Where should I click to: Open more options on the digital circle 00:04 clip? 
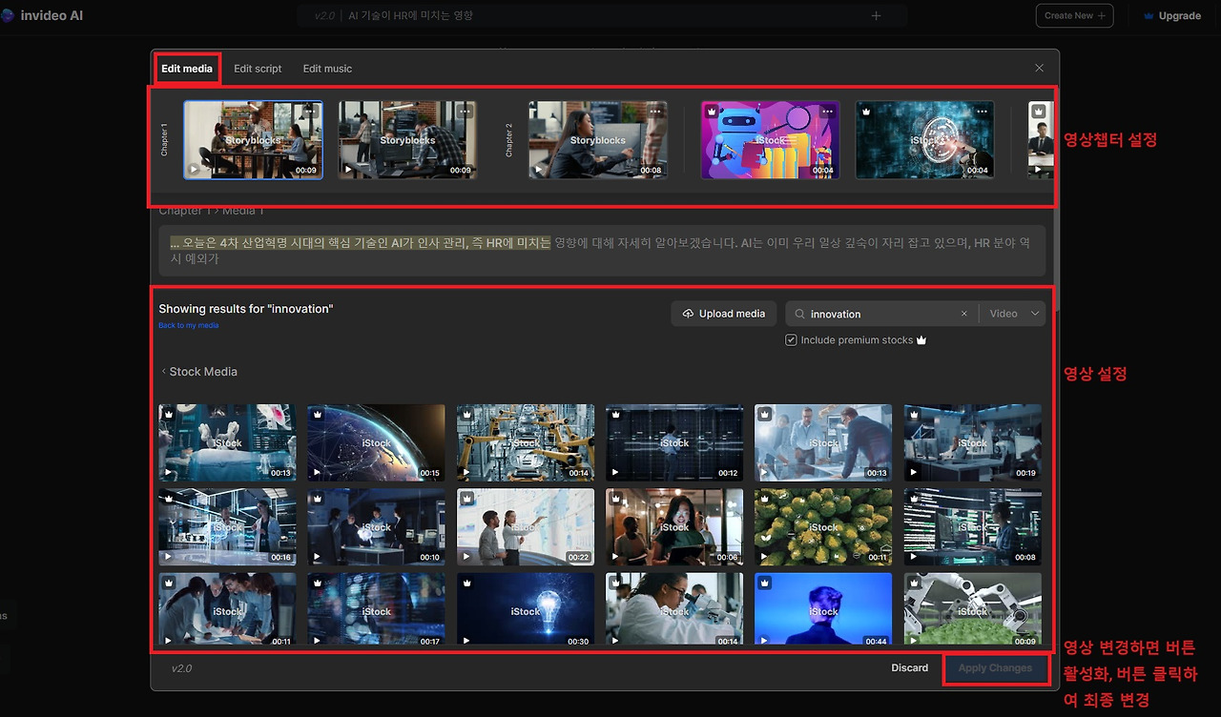click(982, 112)
